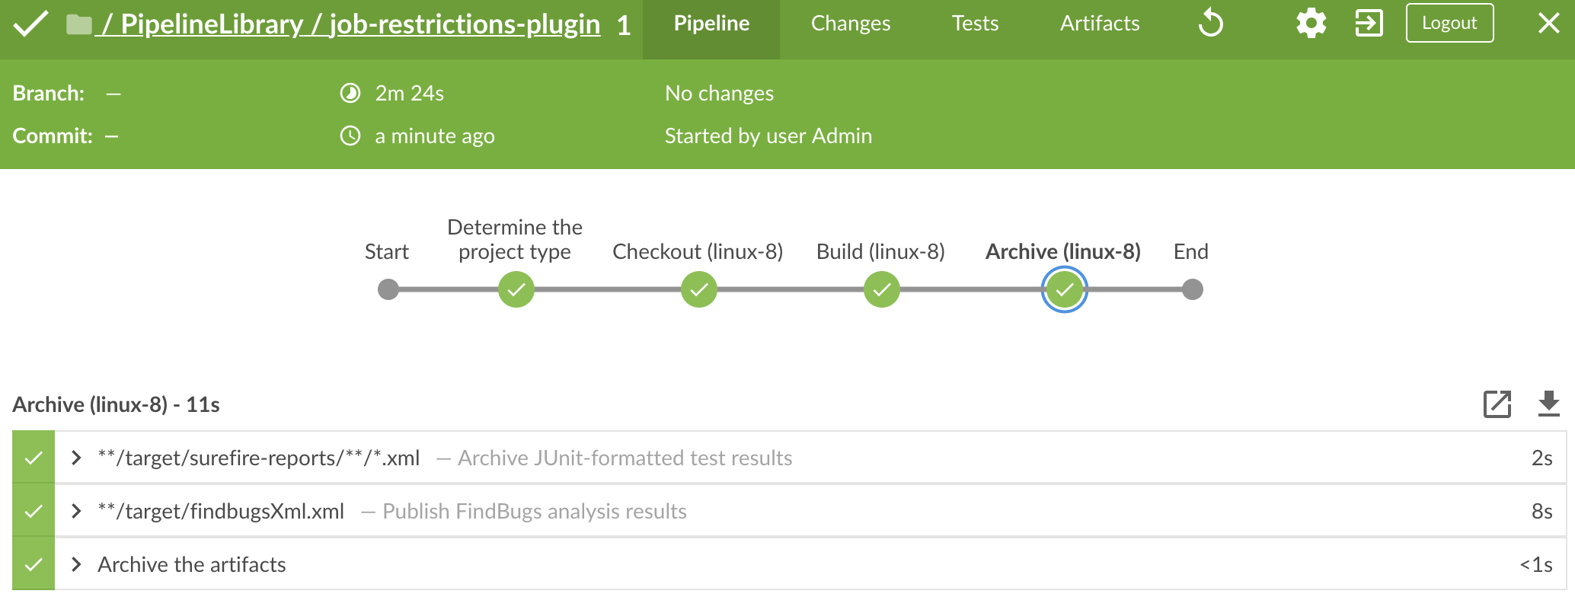
Task: Open the Artifacts tab
Action: (x=1098, y=23)
